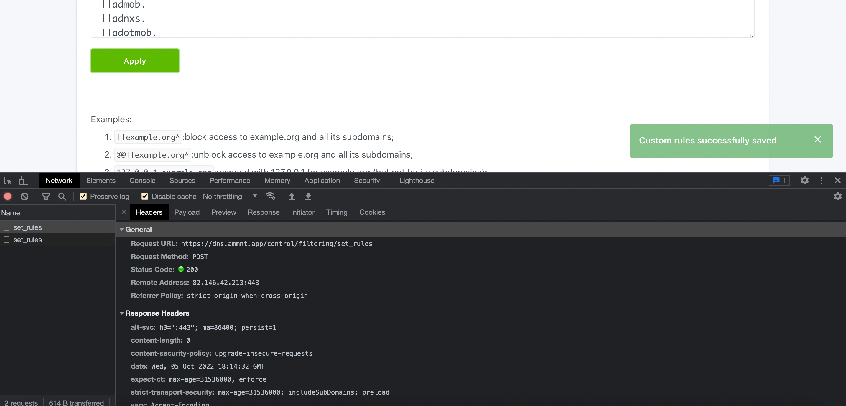Collapse the General section

tap(122, 230)
